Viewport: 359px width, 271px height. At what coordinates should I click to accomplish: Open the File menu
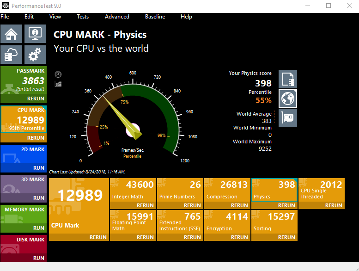point(5,17)
